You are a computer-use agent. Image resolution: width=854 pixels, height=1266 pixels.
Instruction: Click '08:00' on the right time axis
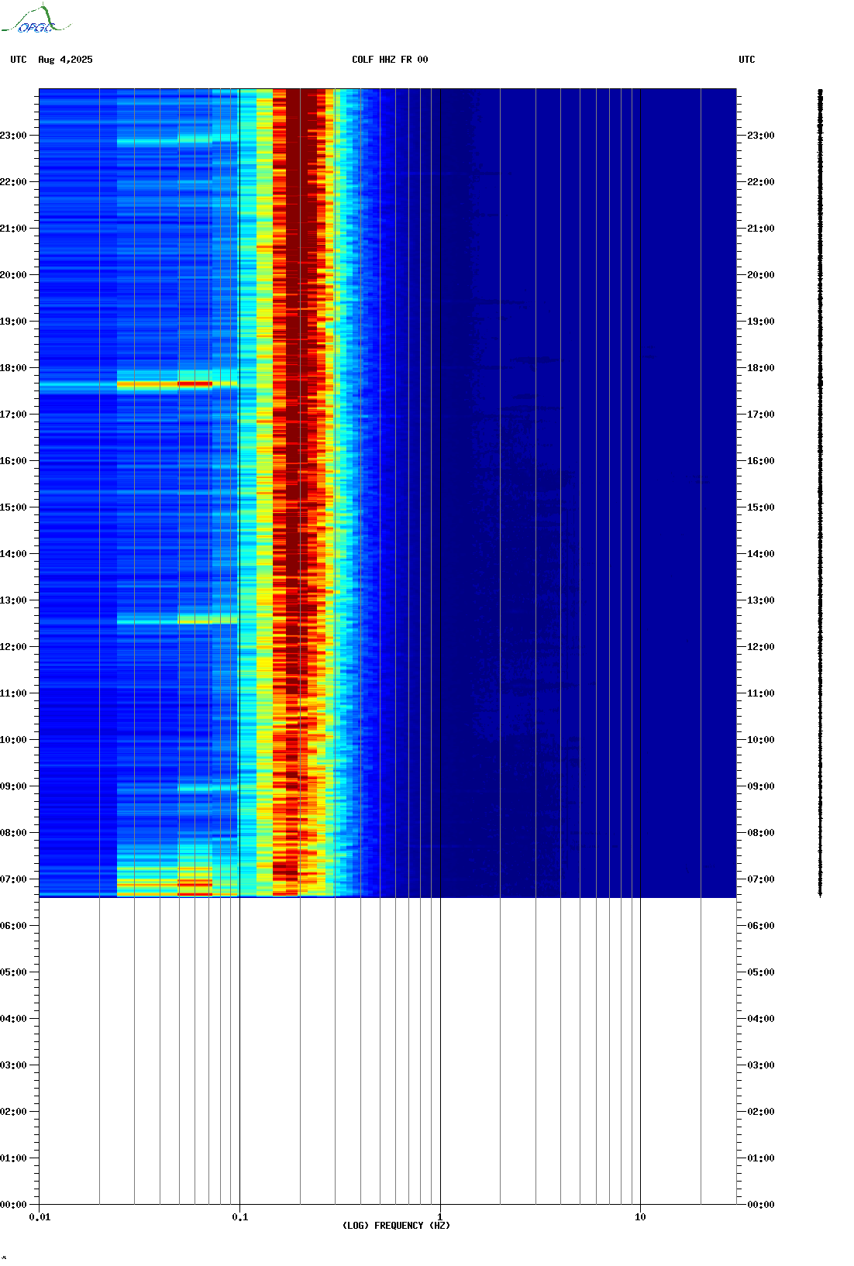[761, 833]
